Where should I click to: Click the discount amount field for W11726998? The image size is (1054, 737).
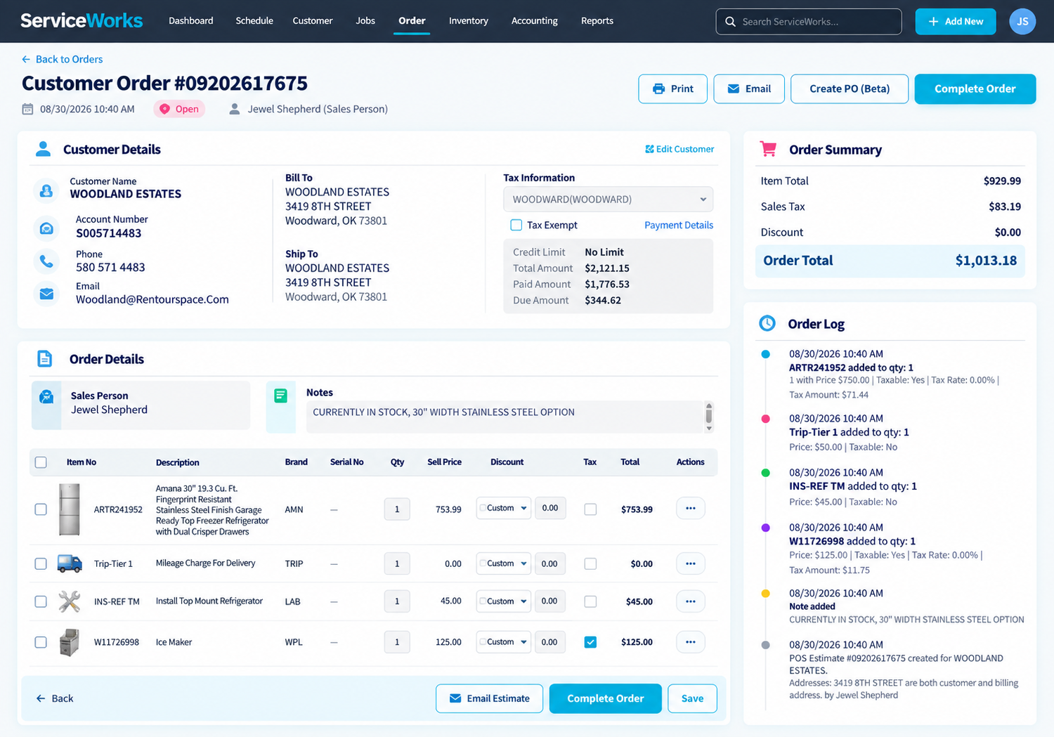pos(549,642)
